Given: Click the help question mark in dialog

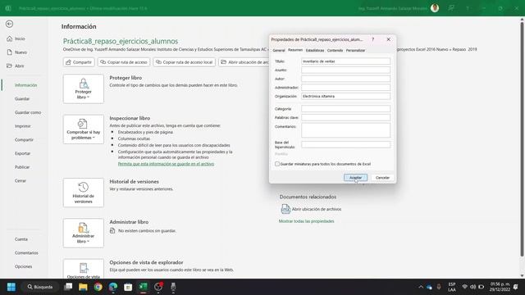Looking at the screenshot, I should click(x=372, y=39).
